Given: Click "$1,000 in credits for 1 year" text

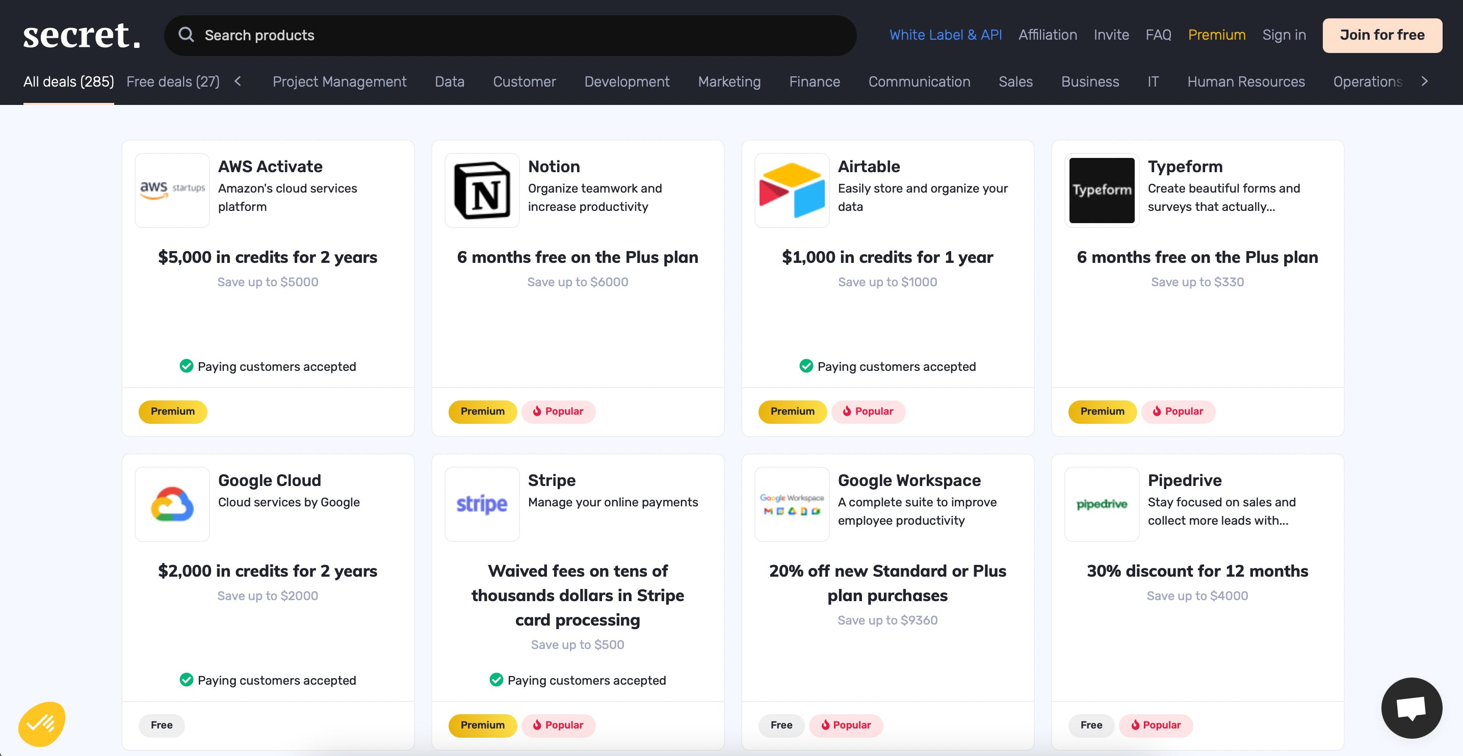Looking at the screenshot, I should click(x=887, y=257).
